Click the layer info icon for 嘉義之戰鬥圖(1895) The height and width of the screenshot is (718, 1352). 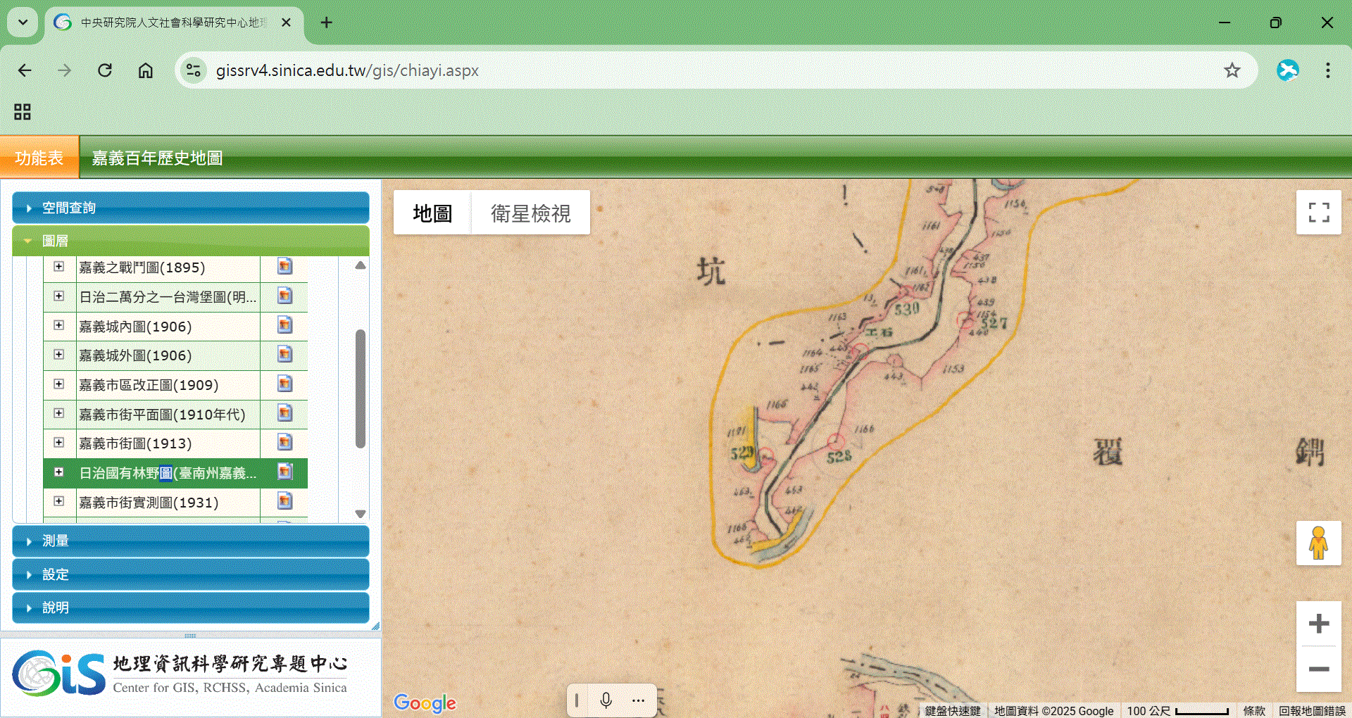[284, 267]
